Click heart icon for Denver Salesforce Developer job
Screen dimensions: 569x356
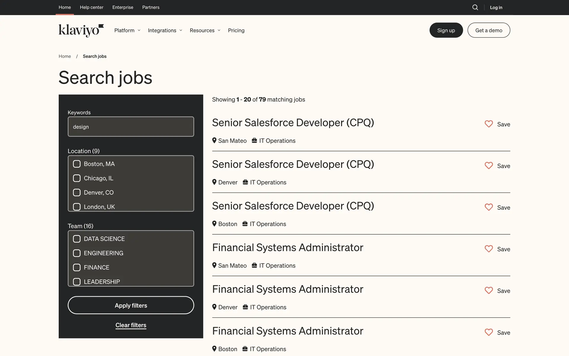tap(489, 166)
